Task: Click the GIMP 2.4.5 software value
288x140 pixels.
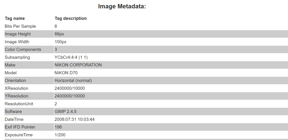Action: [x=65, y=112]
